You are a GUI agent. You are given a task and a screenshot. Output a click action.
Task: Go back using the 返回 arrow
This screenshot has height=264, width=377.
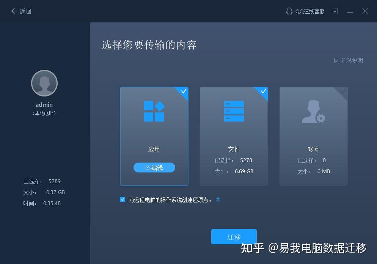[21, 11]
